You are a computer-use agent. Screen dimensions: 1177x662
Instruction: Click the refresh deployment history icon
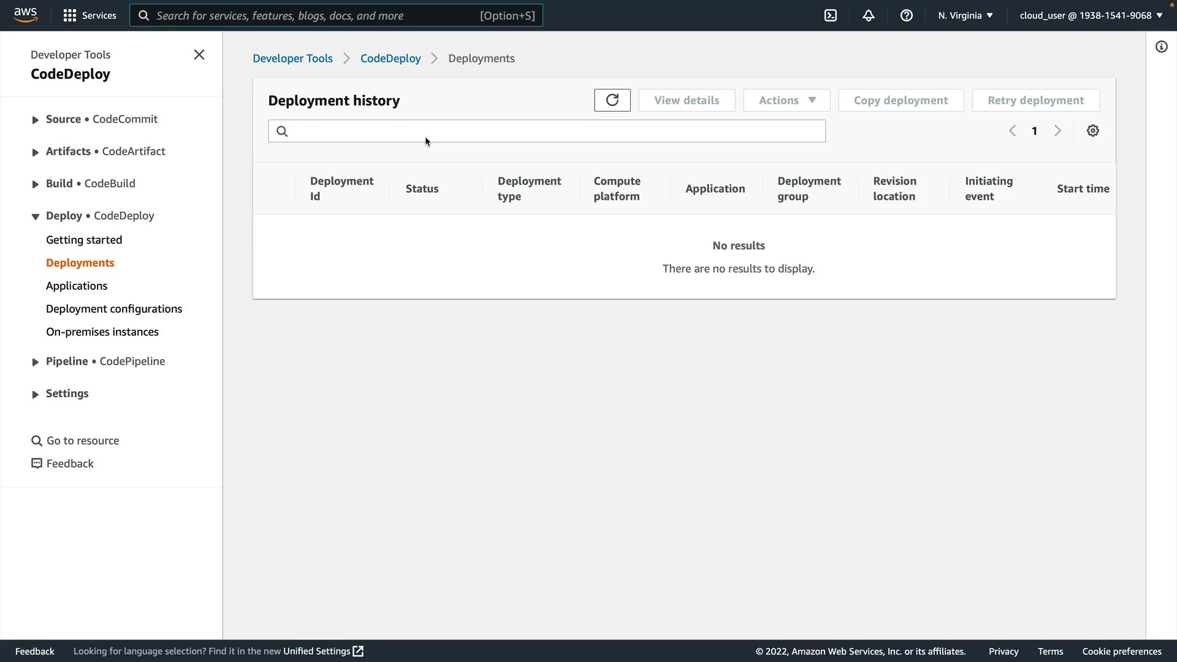(612, 101)
